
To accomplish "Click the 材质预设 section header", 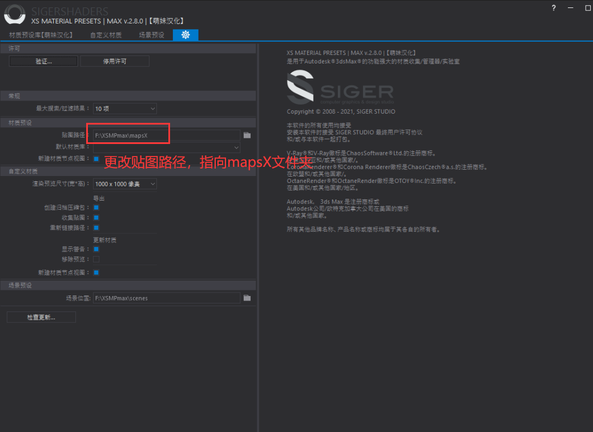I will click(128, 123).
